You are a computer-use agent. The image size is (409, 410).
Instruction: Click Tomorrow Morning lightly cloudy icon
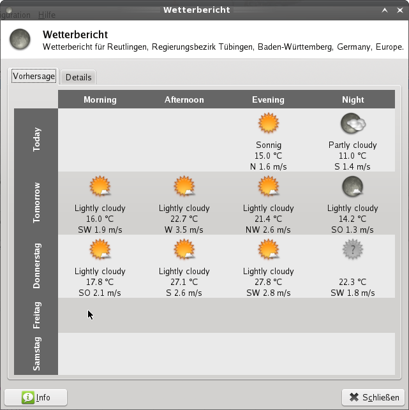click(x=100, y=187)
